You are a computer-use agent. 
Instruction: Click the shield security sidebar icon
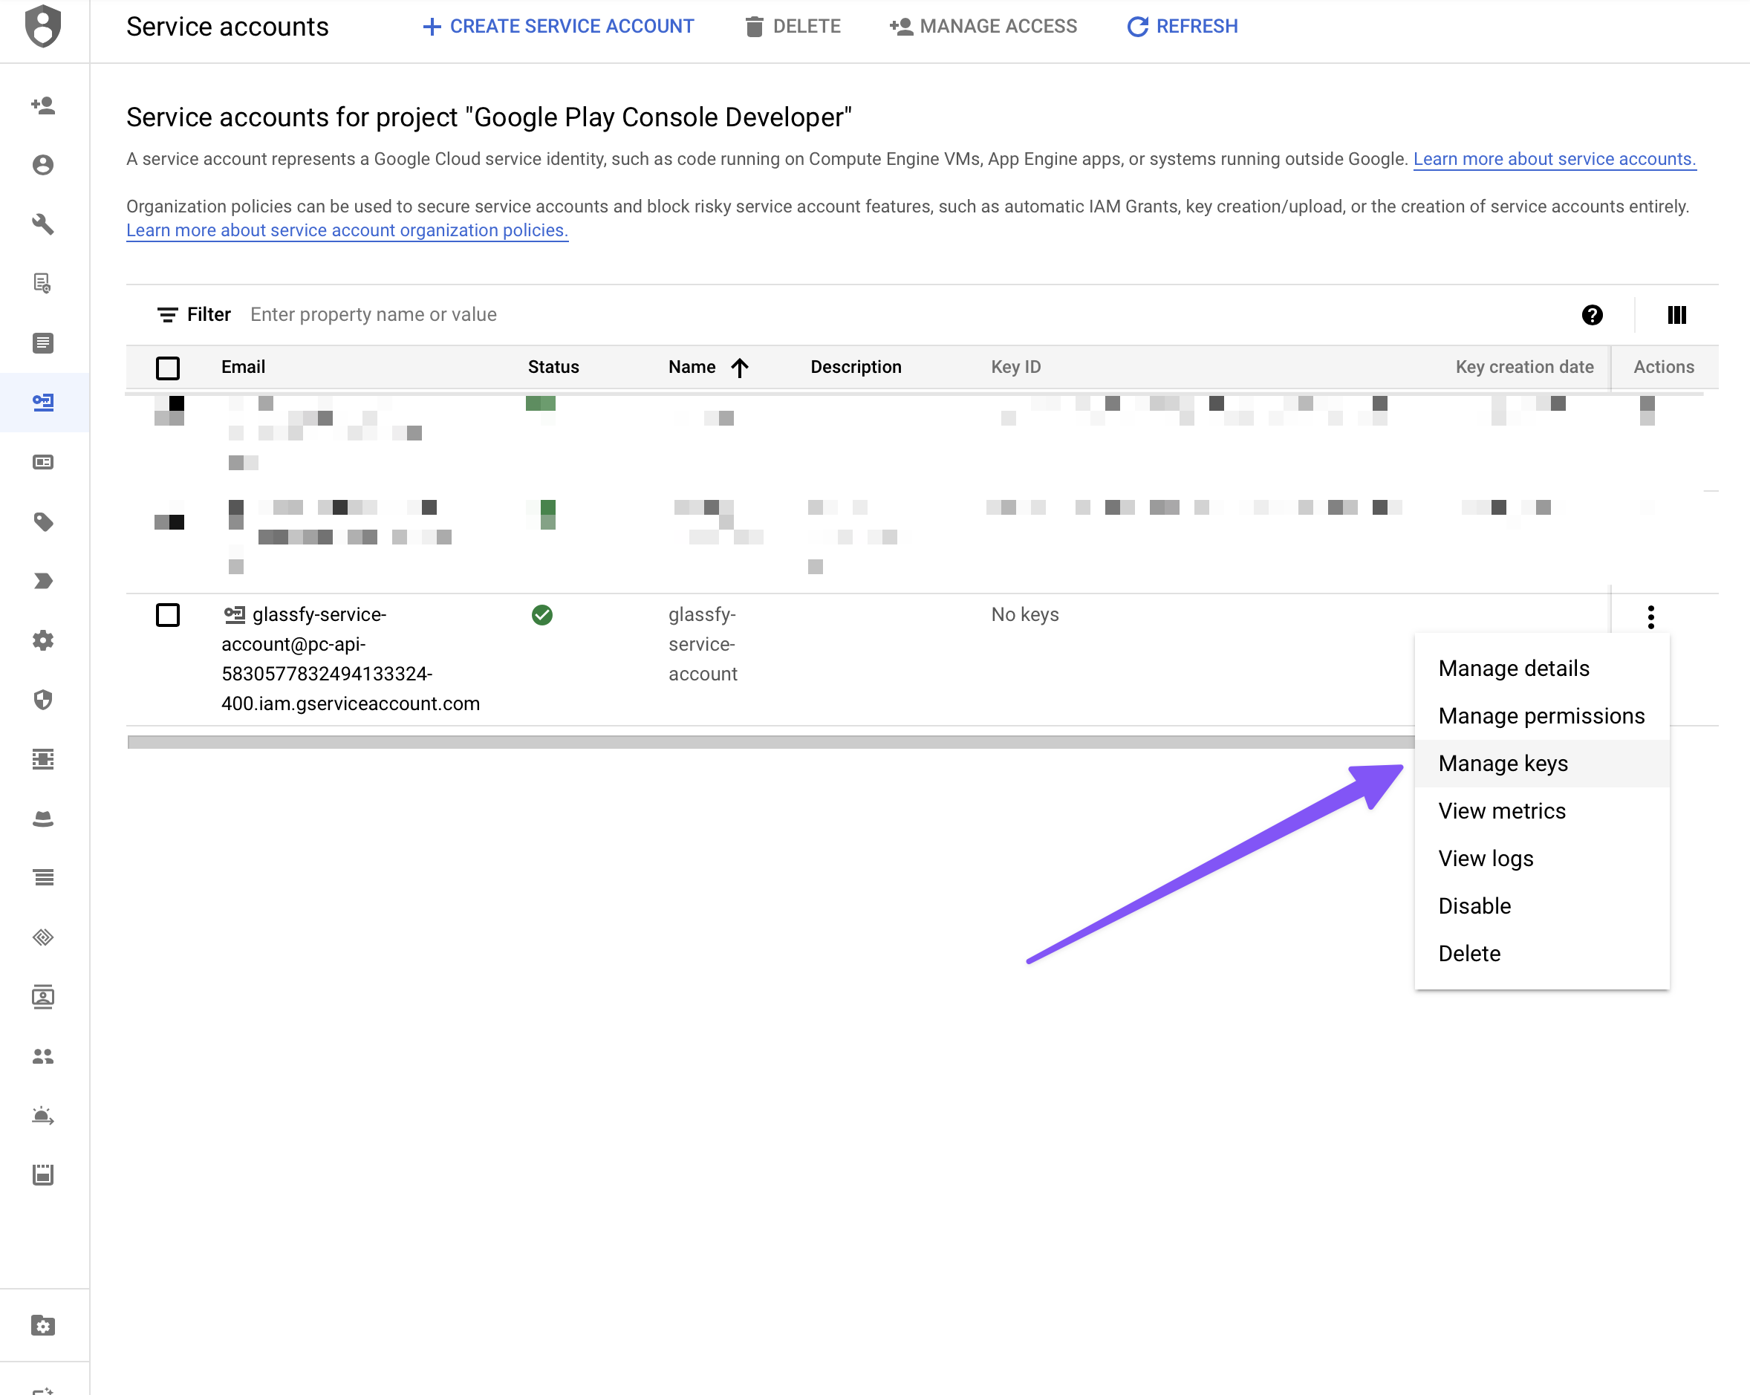pos(43,700)
